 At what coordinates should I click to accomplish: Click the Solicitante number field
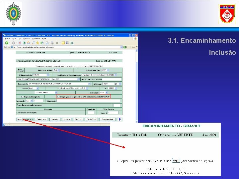click(108, 84)
